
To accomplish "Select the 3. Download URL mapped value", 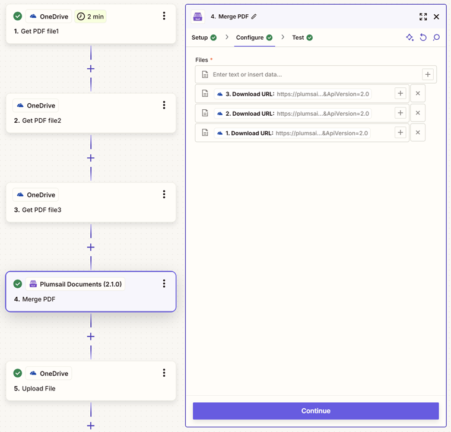I will (293, 94).
